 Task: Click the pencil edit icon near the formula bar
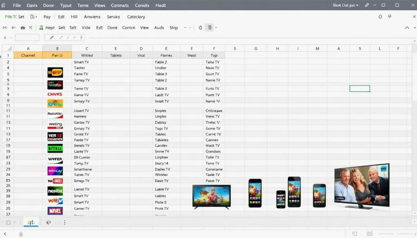(51, 37)
